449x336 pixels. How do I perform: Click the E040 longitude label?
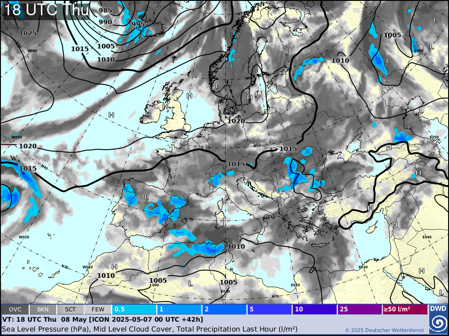click(427, 237)
